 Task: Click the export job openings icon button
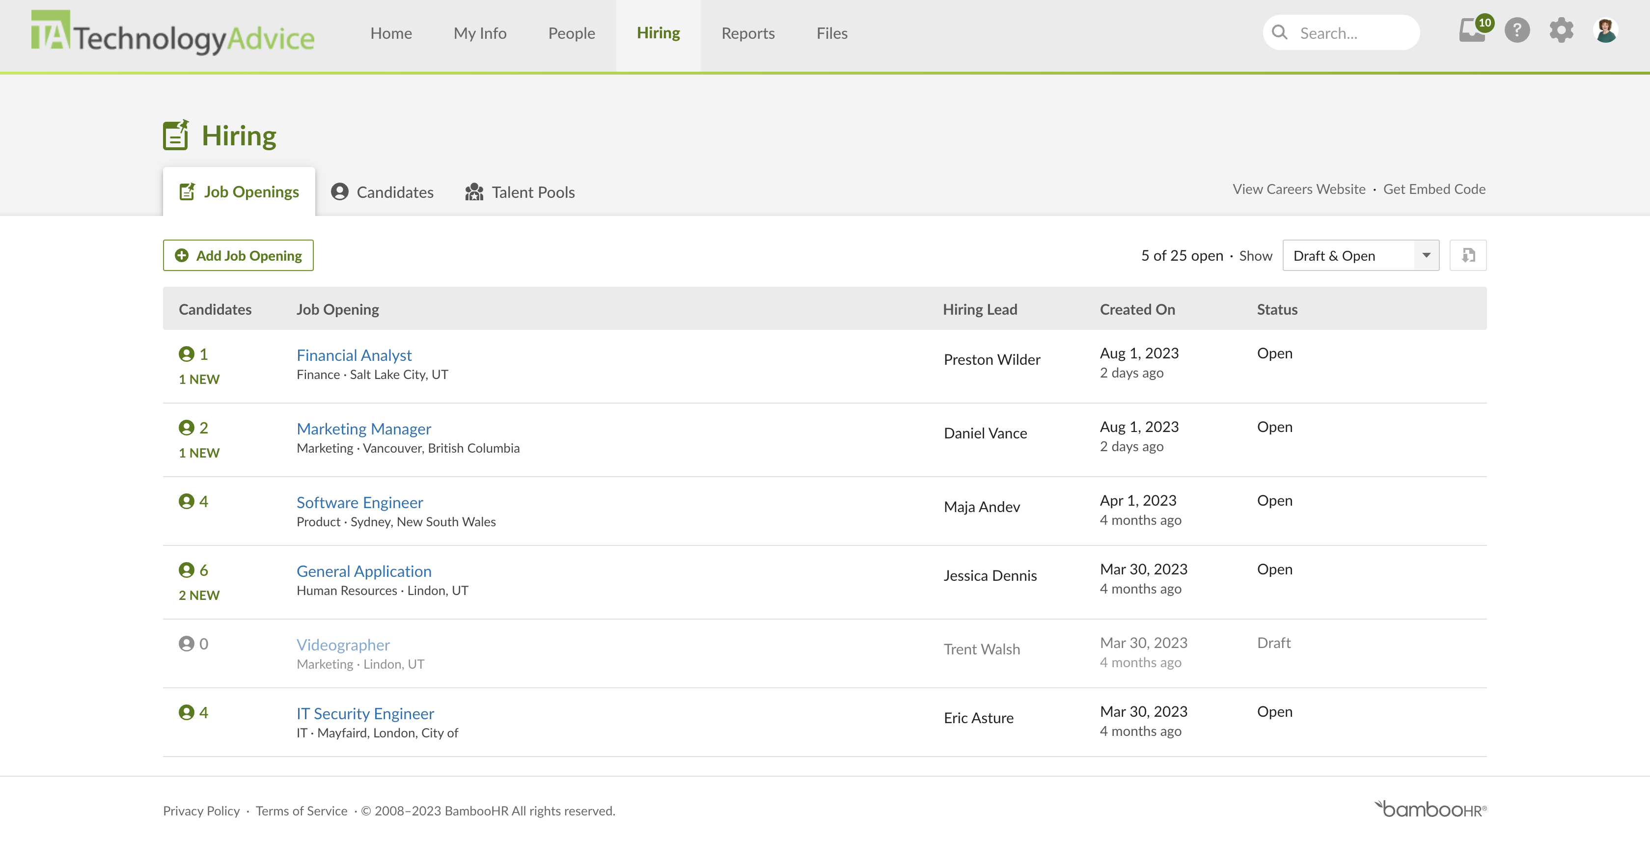tap(1468, 256)
